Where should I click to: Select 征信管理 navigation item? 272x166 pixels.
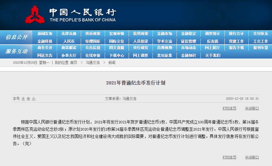[188, 41]
